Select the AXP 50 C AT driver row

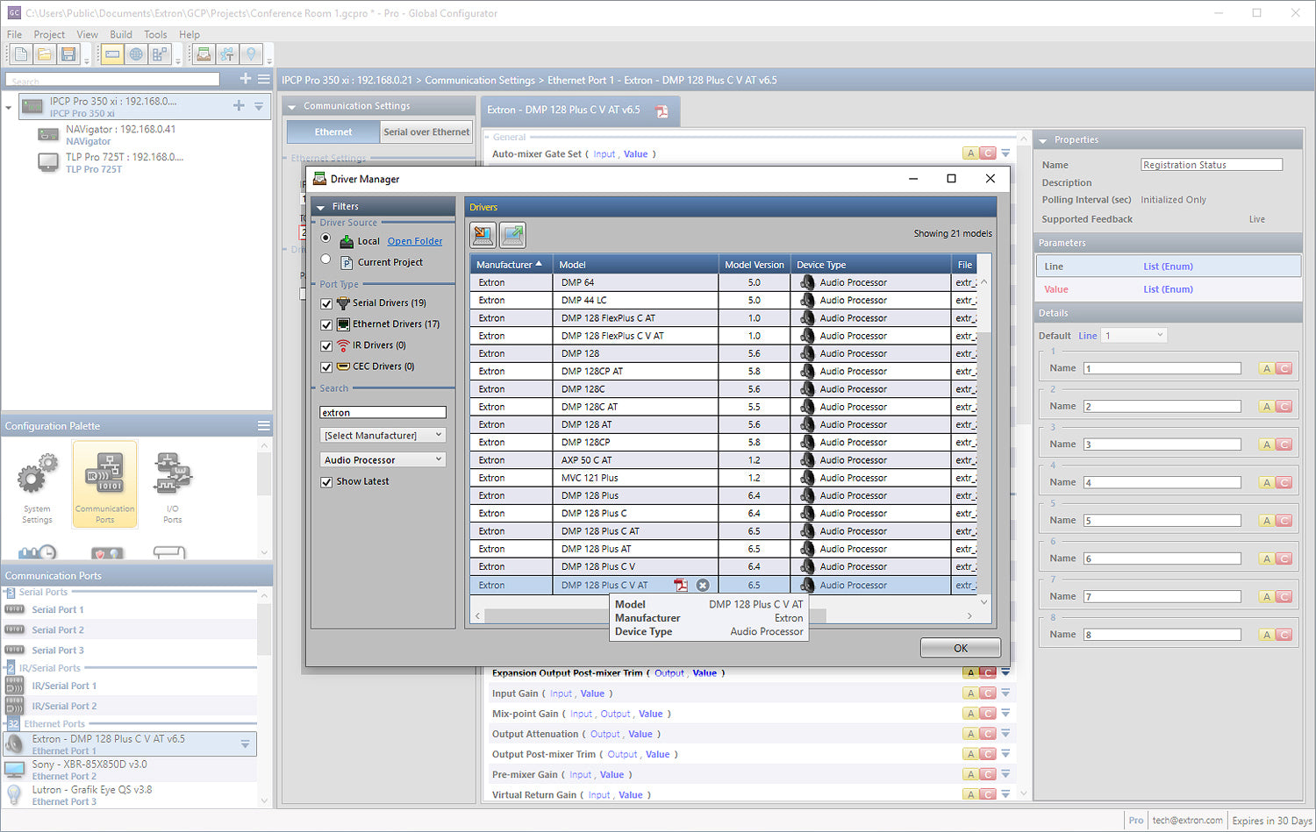[724, 460]
